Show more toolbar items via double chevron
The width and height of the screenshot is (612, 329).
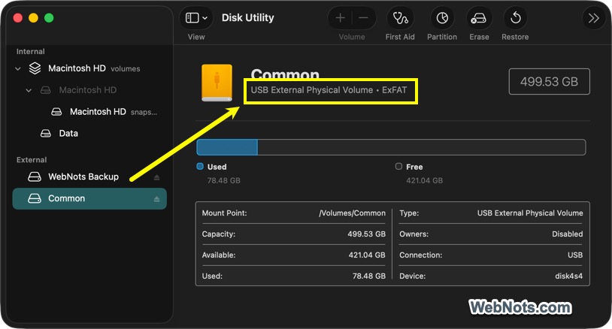tap(594, 18)
